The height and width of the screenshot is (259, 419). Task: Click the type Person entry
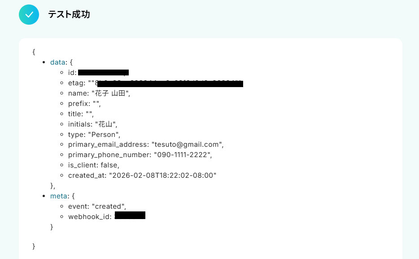[x=94, y=135]
